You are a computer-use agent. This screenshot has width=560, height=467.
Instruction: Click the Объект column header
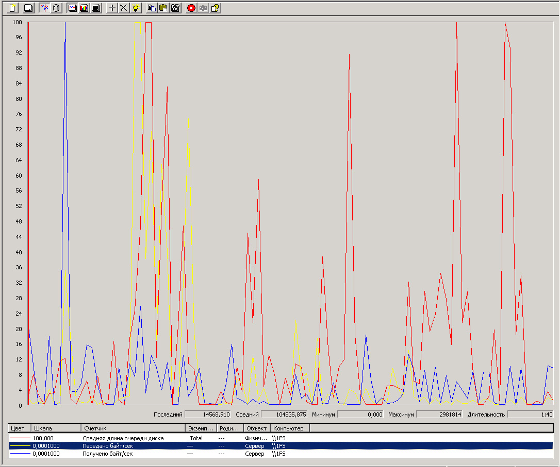[256, 428]
